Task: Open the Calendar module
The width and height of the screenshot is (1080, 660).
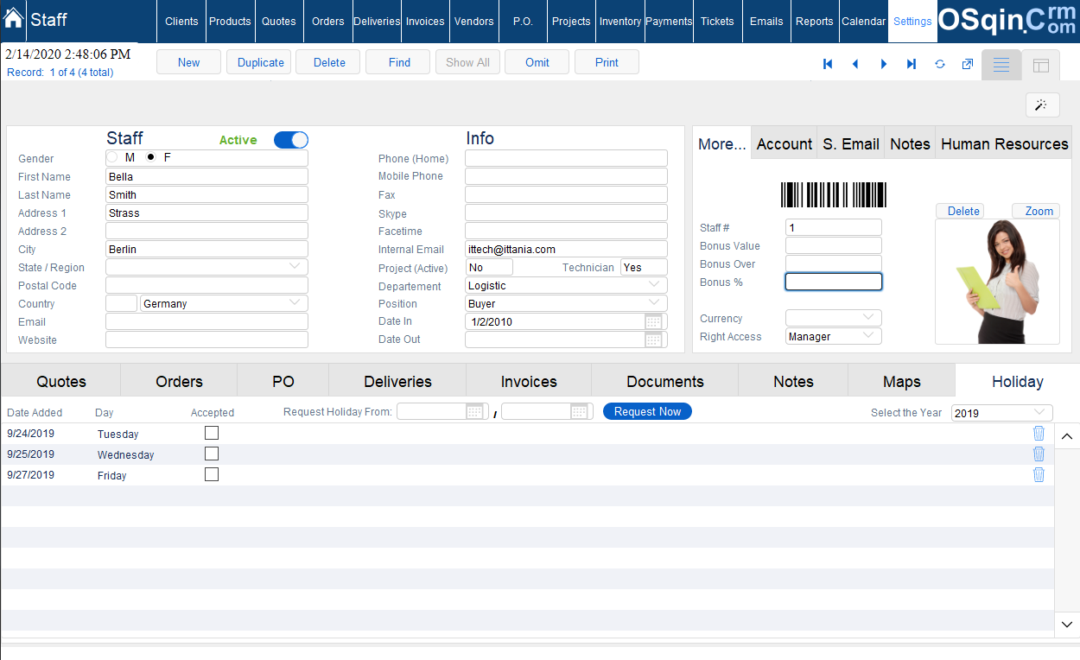Action: pyautogui.click(x=864, y=21)
